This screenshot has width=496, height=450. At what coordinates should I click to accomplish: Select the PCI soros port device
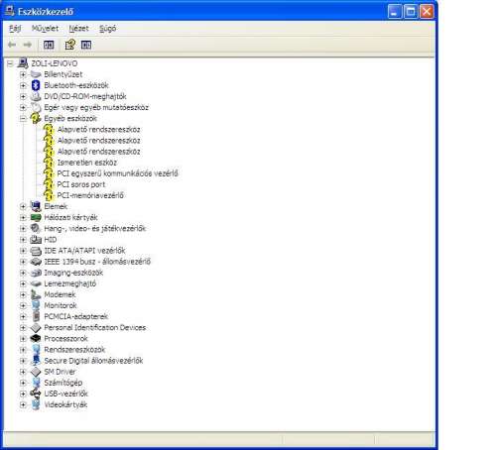(x=81, y=184)
